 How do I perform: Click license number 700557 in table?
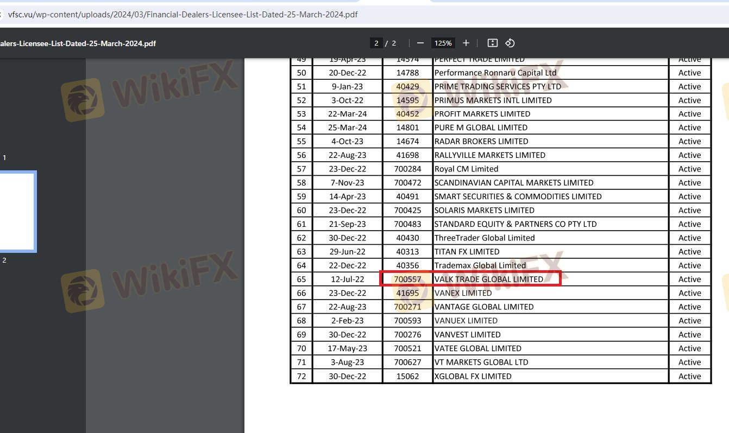407,279
